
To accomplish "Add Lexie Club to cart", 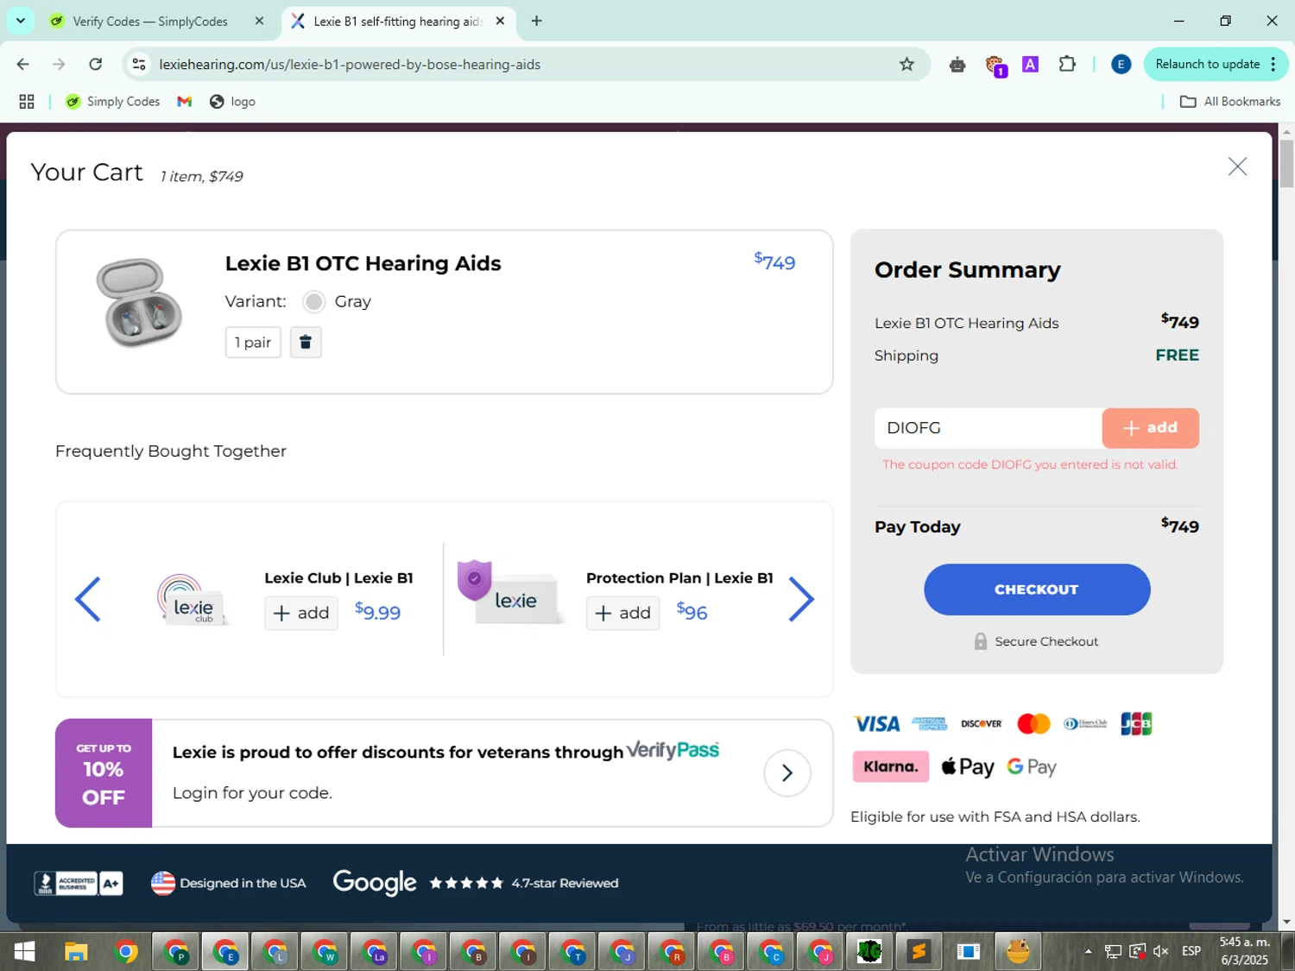I will click(301, 613).
